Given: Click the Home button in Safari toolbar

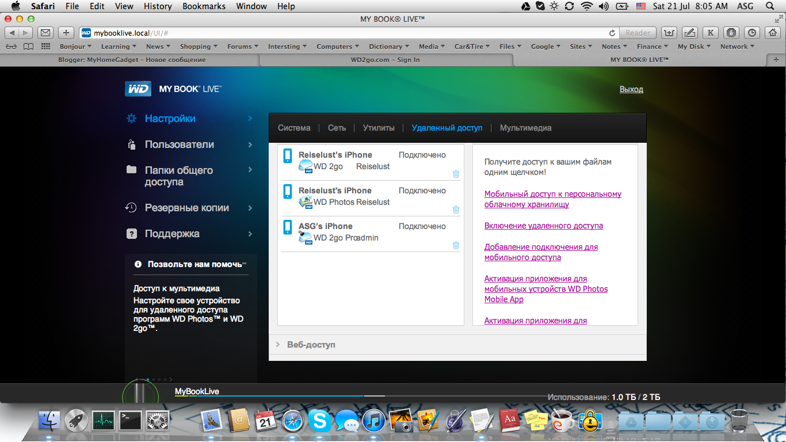Looking at the screenshot, I should click(x=773, y=33).
